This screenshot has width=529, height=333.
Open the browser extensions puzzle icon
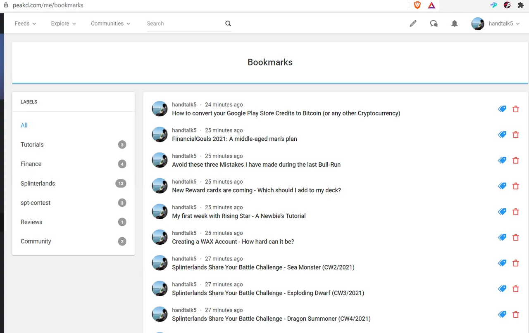521,5
